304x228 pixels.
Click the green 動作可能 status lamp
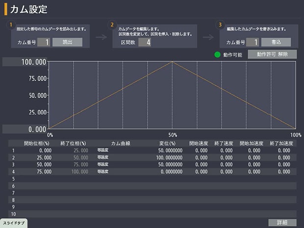coord(218,54)
